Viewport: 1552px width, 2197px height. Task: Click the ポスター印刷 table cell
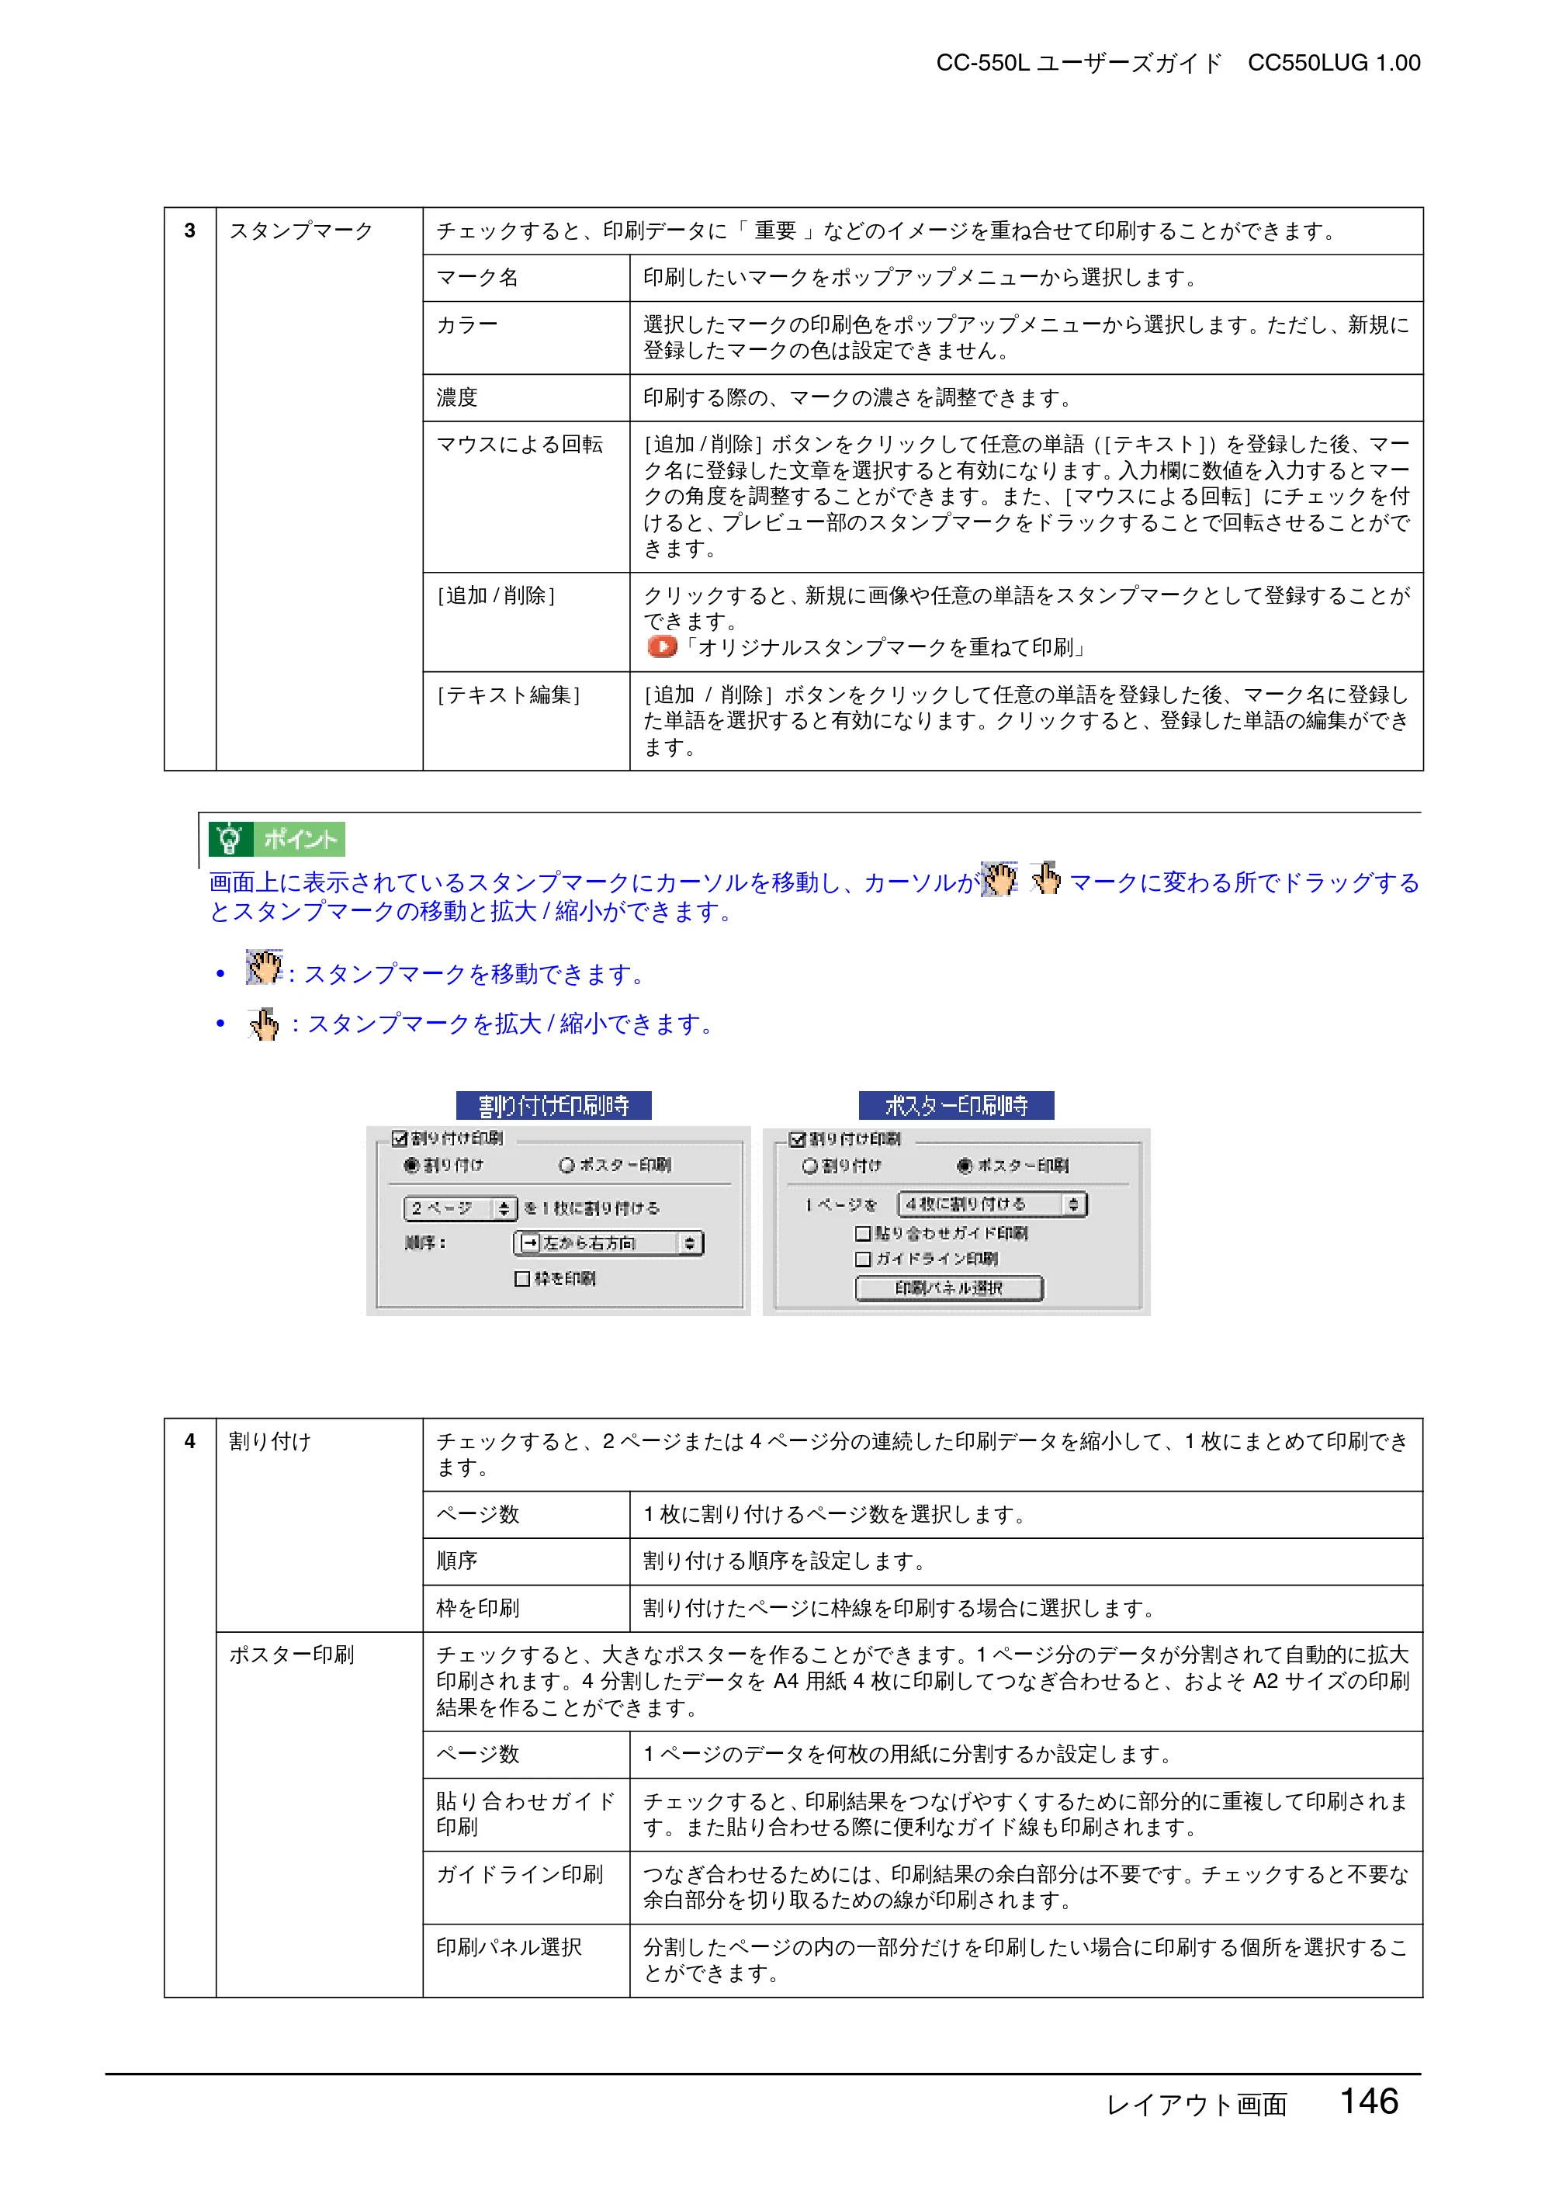click(x=320, y=1814)
